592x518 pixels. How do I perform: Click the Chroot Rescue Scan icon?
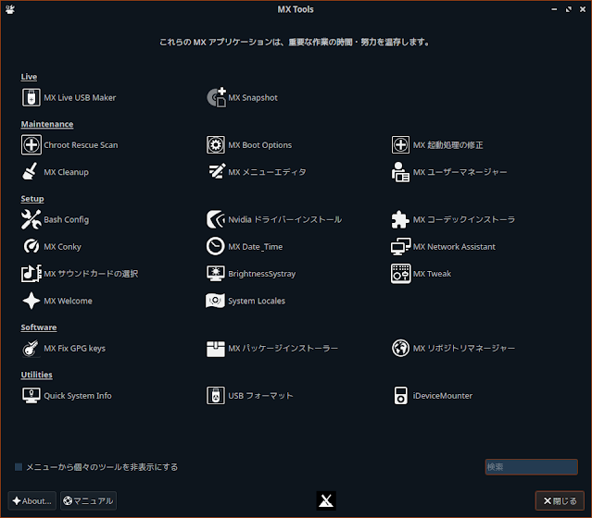tap(31, 145)
